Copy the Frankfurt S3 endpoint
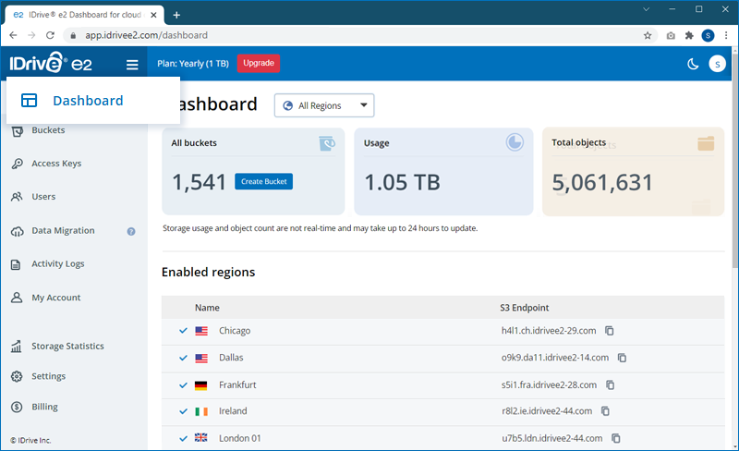 point(611,385)
